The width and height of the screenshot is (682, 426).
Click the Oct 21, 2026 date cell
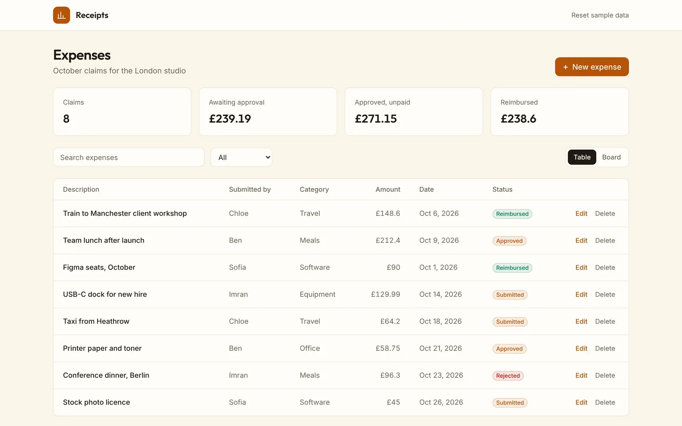click(440, 348)
